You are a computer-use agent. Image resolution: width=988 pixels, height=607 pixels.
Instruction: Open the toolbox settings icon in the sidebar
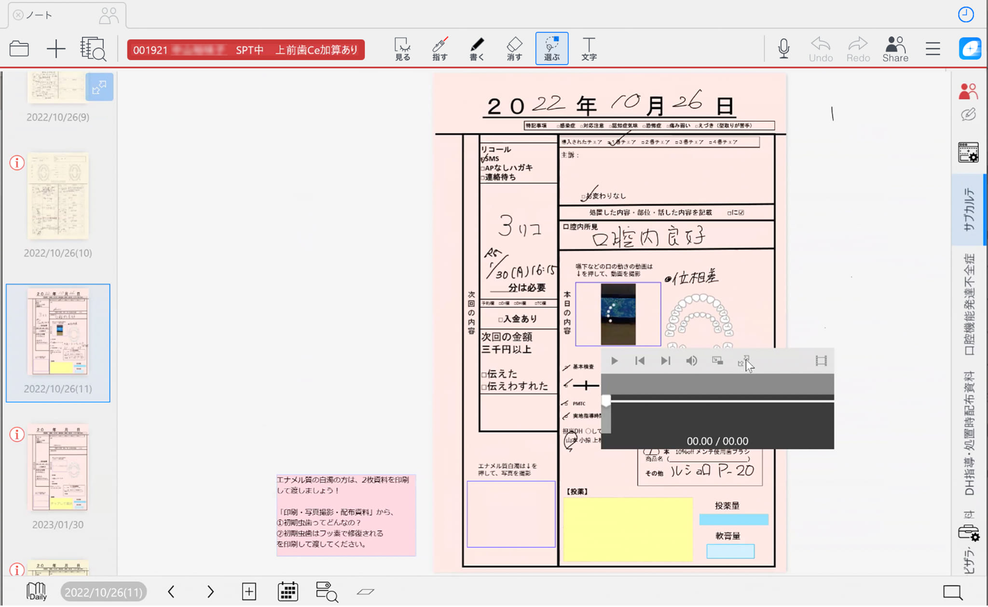point(968,533)
